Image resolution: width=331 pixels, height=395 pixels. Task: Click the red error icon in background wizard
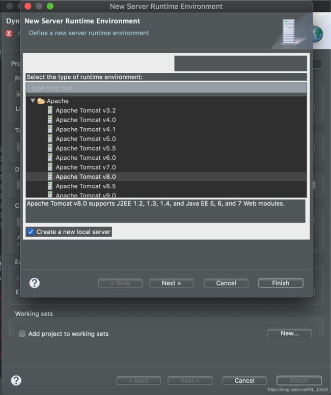coord(9,33)
